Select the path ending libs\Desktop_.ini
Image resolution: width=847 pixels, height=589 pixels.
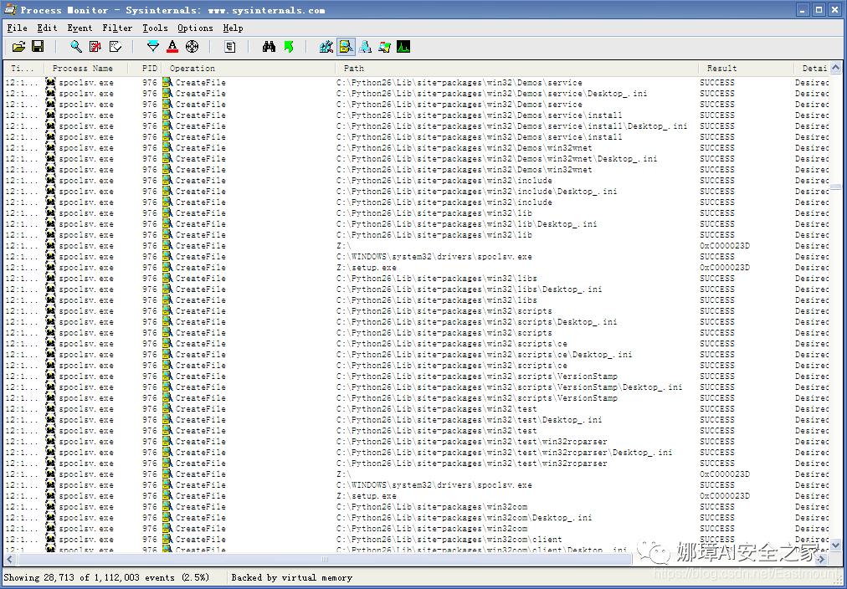[469, 289]
